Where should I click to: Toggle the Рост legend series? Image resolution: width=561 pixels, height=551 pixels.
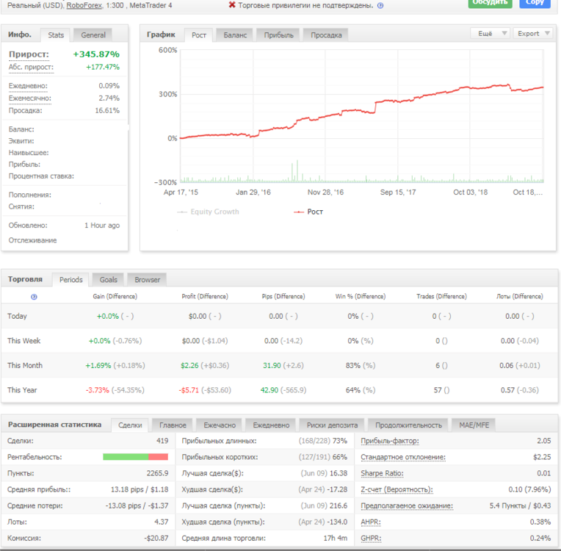(x=308, y=212)
